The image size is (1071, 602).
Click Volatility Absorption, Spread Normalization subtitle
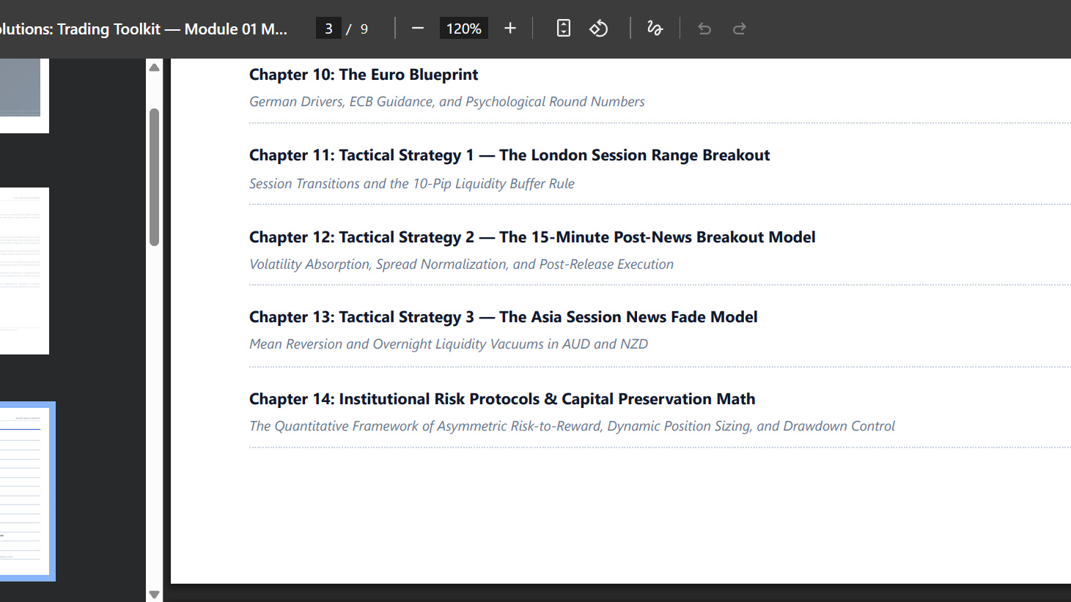pos(461,264)
